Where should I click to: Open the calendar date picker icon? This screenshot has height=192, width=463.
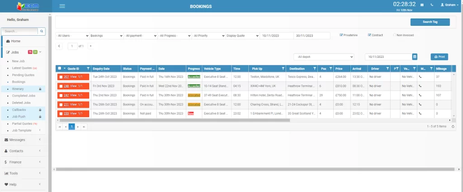click(415, 57)
